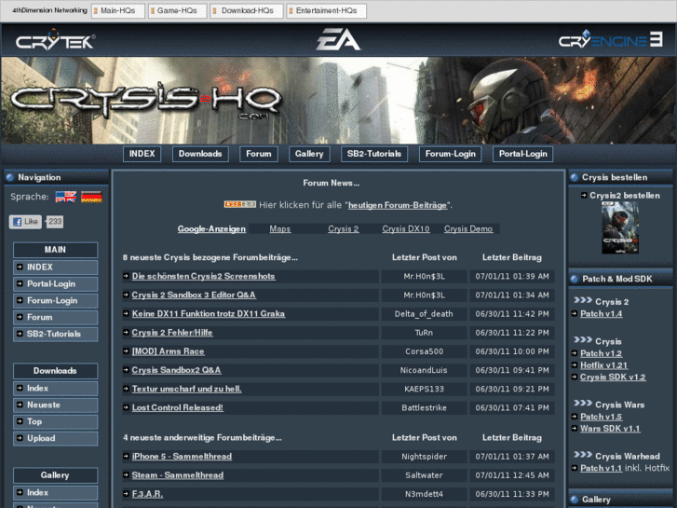Image resolution: width=677 pixels, height=508 pixels.
Task: Open the Game-HQs network tab
Action: coord(178,11)
